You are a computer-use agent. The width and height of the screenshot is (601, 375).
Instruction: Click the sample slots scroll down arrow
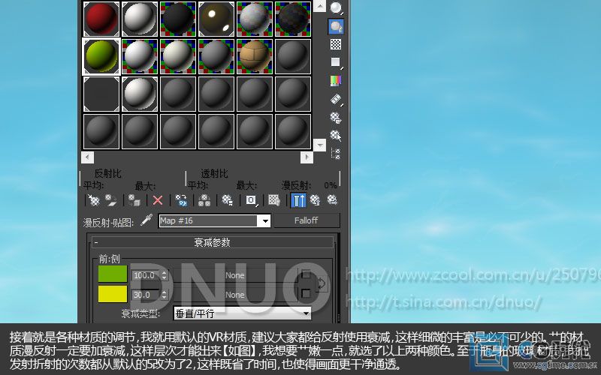click(320, 145)
